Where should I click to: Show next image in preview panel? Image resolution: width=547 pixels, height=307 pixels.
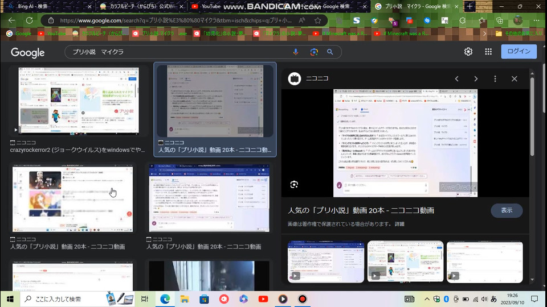tap(476, 78)
